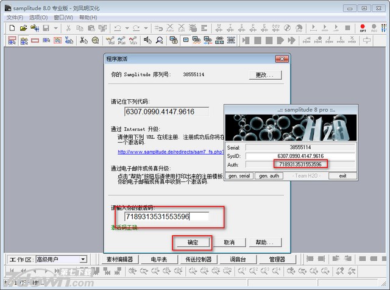390x290 pixels.
Task: Open the 文件(F) menu
Action: coord(15,18)
